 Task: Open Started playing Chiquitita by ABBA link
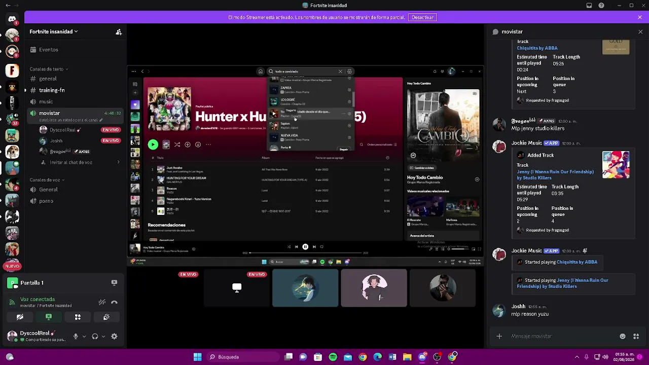[x=577, y=262]
